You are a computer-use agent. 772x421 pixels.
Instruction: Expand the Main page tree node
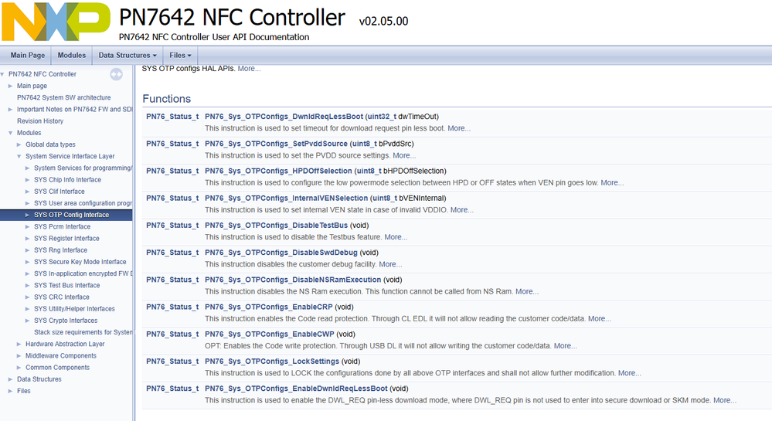(10, 86)
